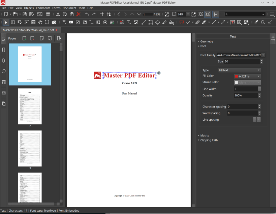Open the Document menu
This screenshot has width=276, height=214.
[x=69, y=8]
